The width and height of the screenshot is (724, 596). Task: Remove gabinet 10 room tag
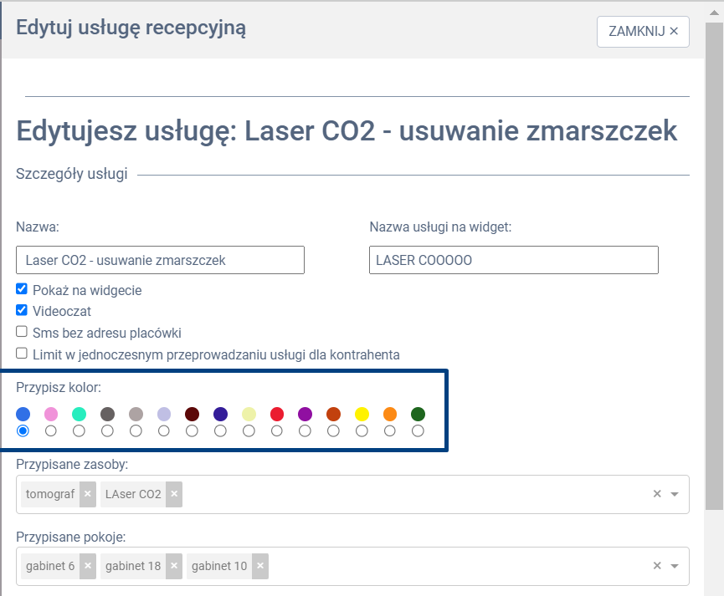[x=260, y=566]
